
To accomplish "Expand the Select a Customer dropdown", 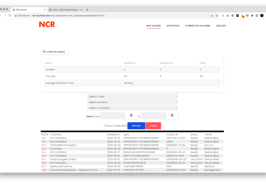I will [x=133, y=108].
